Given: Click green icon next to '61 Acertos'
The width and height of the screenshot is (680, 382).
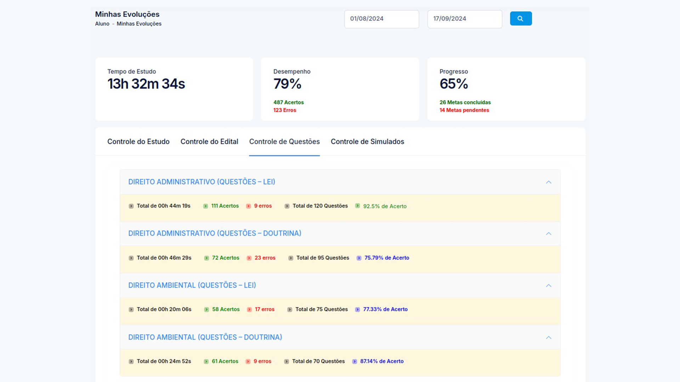Looking at the screenshot, I should tap(206, 361).
